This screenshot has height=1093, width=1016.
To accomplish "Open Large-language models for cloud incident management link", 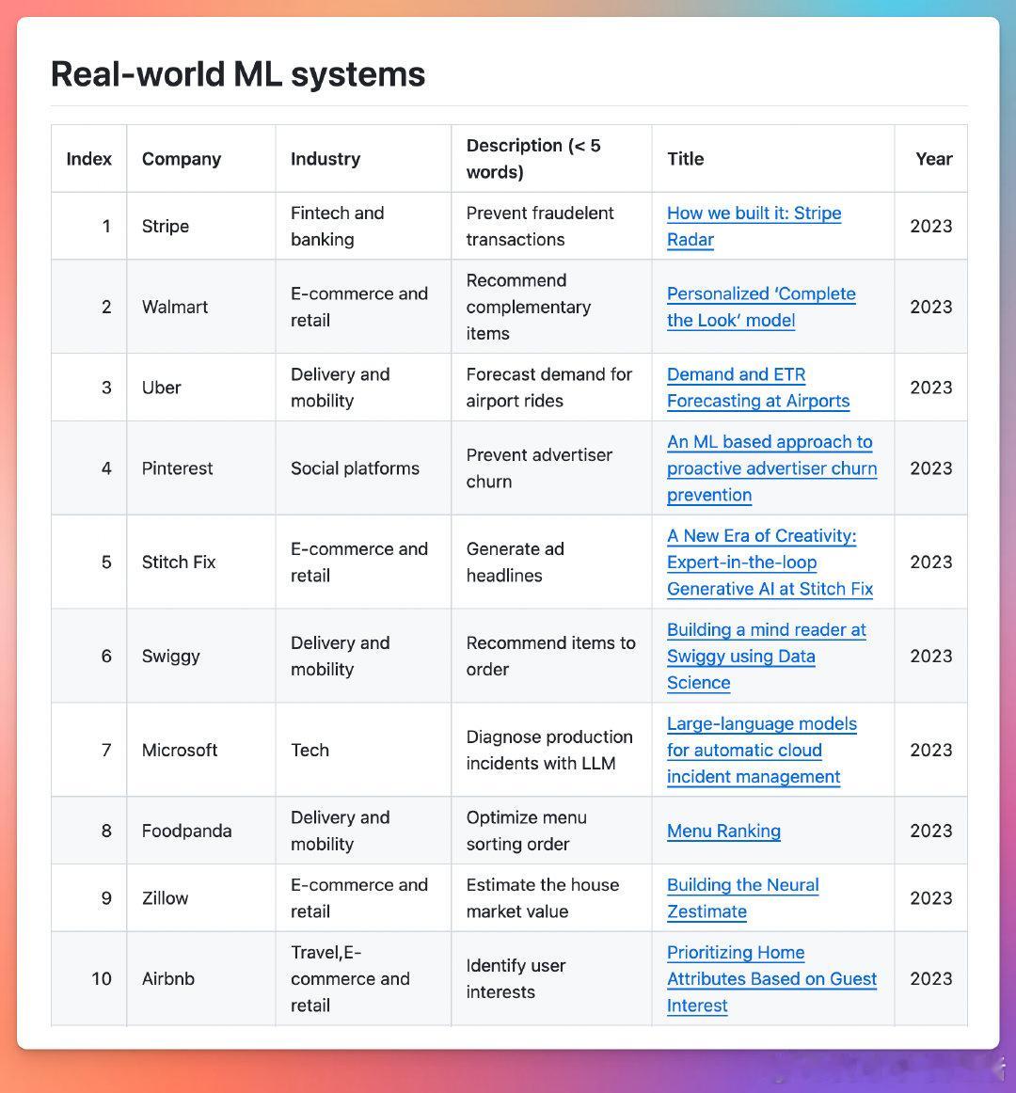I will pos(761,750).
